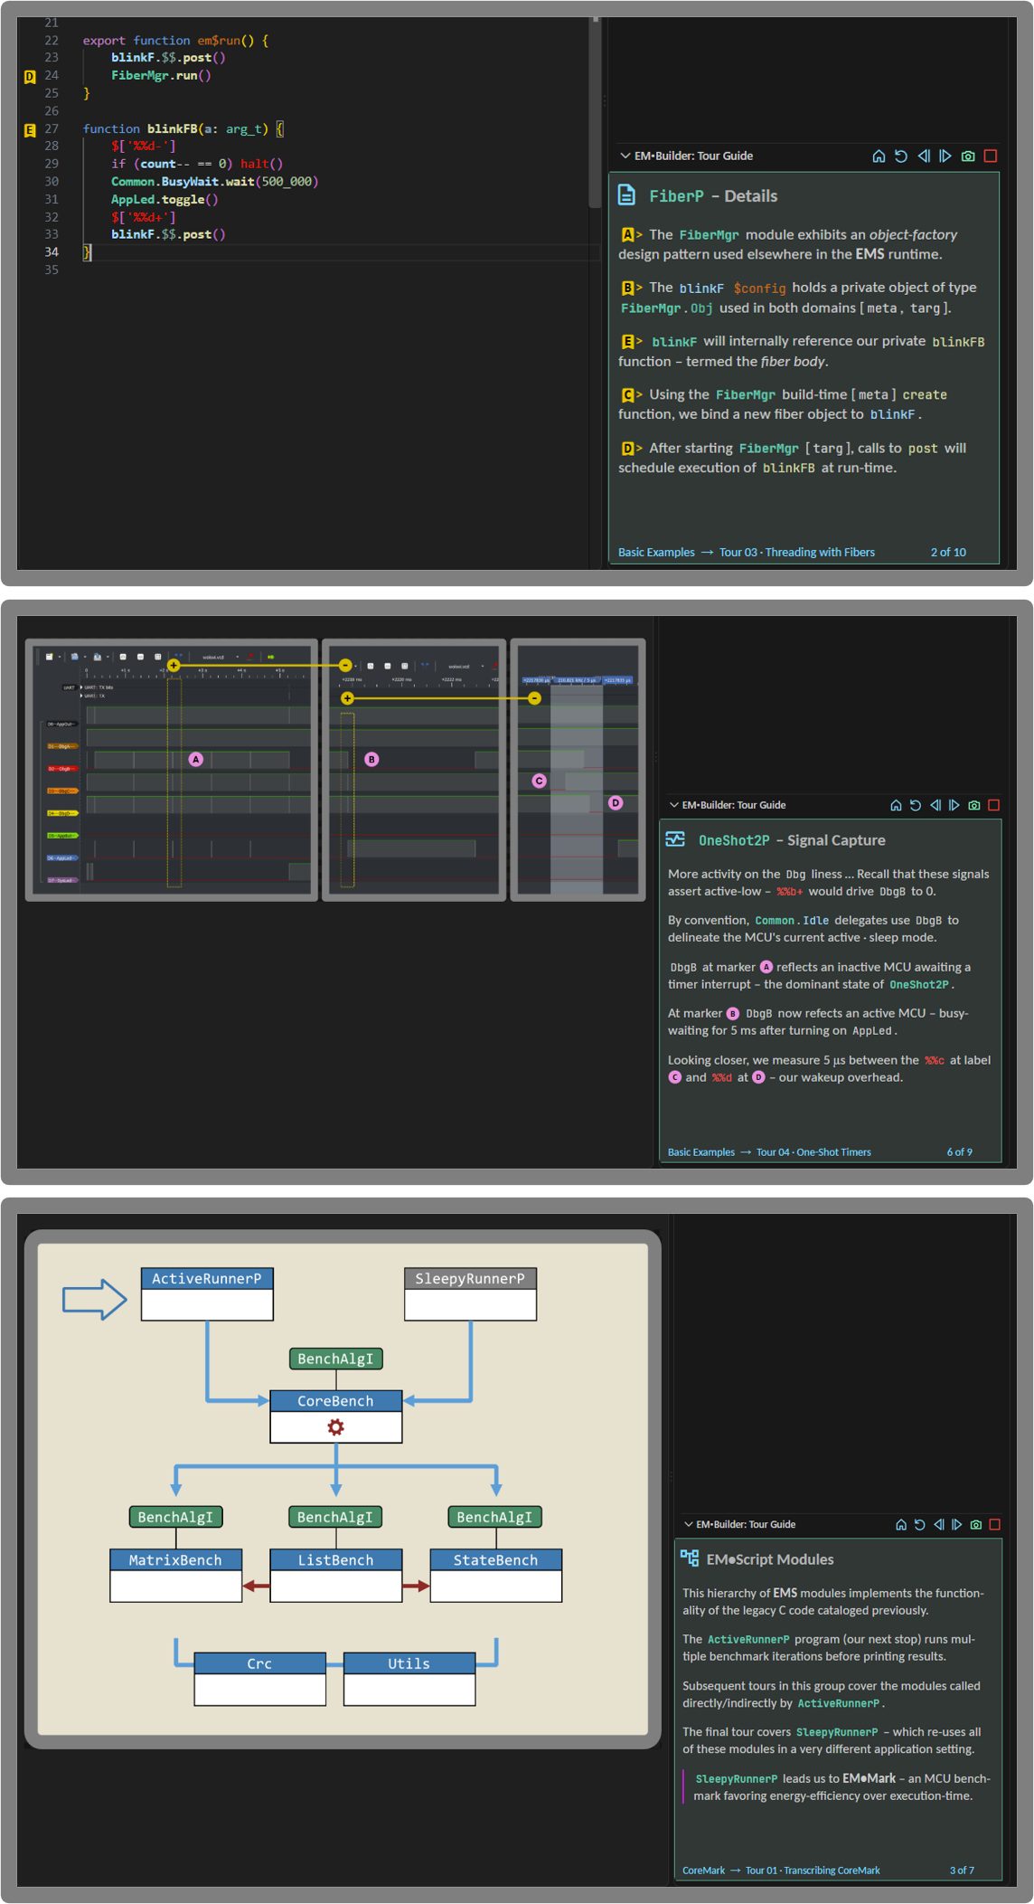
Task: Open the Tour 04 · One-Shot Timers link
Action: click(x=813, y=1152)
